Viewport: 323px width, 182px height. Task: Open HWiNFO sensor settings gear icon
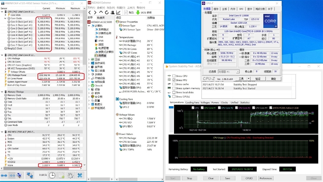point(70,176)
